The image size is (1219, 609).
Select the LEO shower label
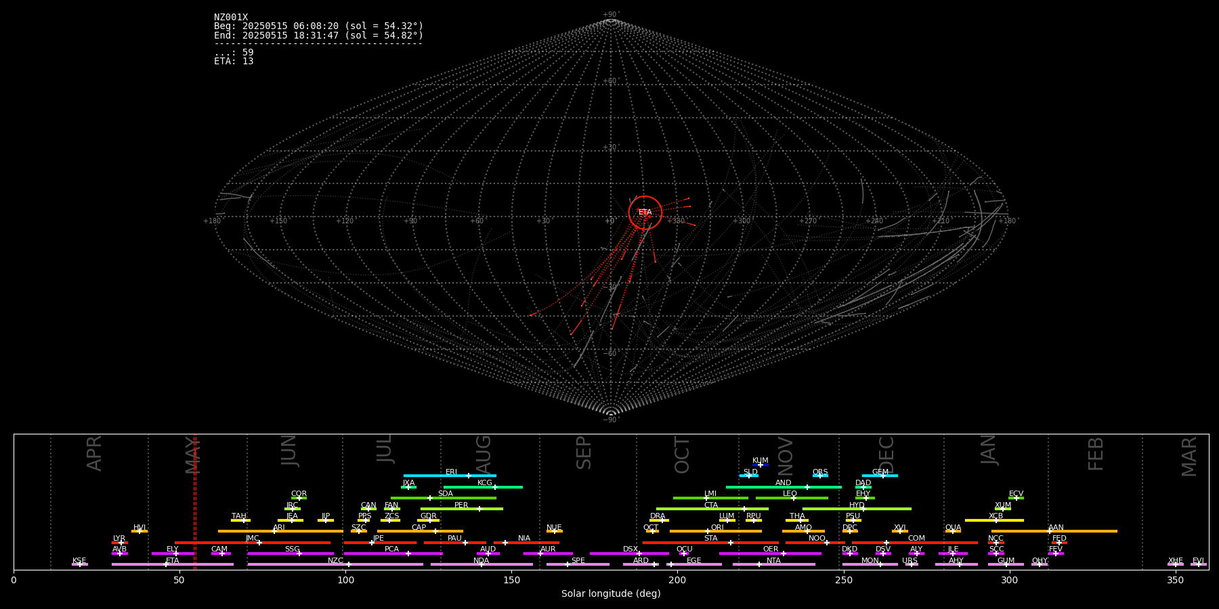(x=790, y=494)
